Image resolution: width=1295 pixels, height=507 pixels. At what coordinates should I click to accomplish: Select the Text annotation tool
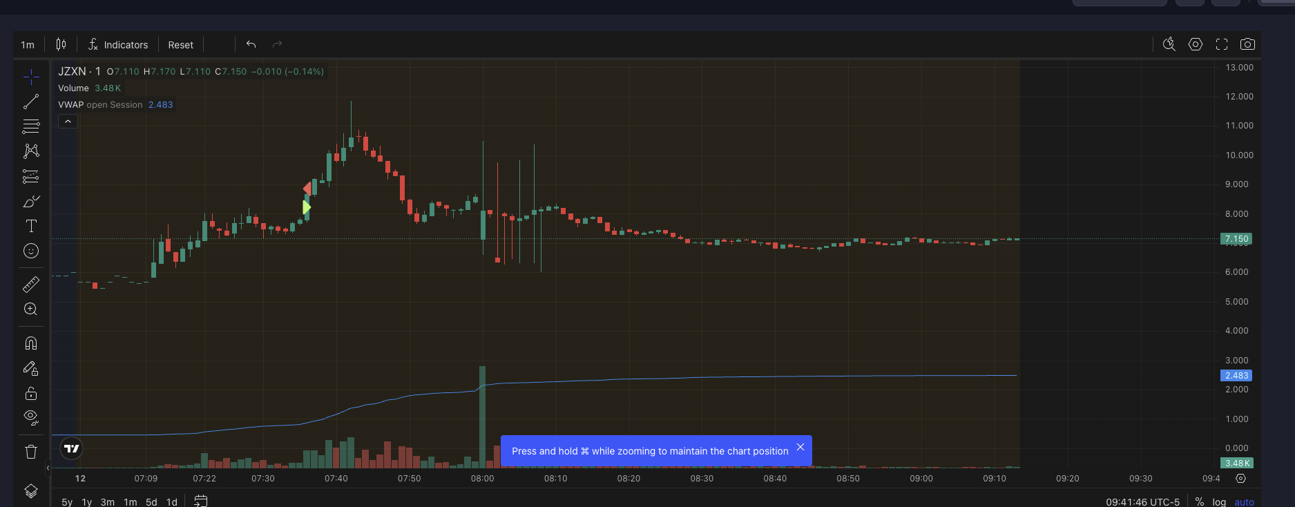tap(31, 226)
